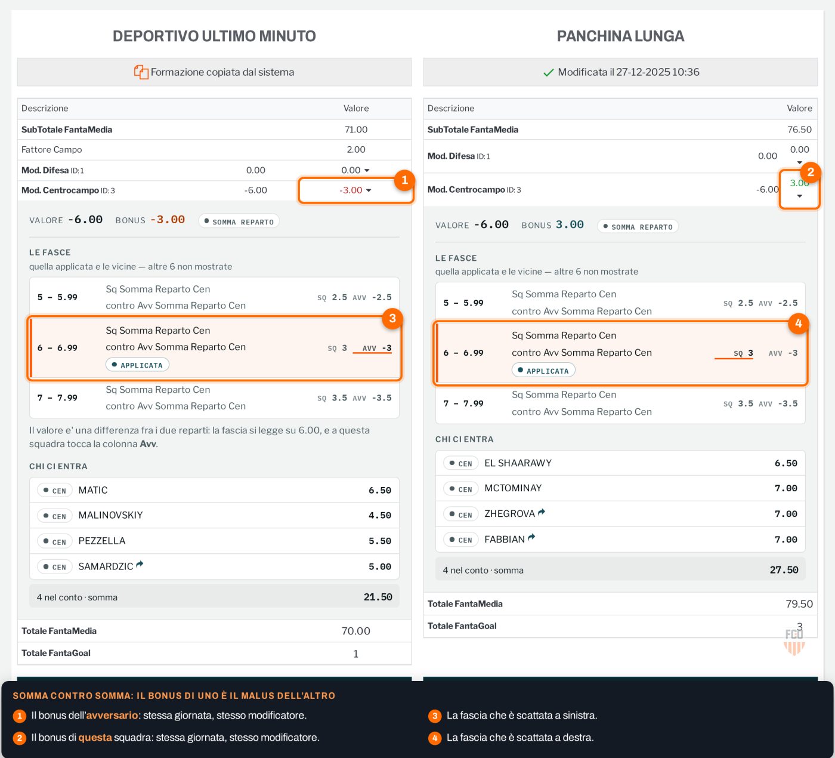Select player FABBIAN by name
Image resolution: width=835 pixels, height=758 pixels.
point(505,540)
